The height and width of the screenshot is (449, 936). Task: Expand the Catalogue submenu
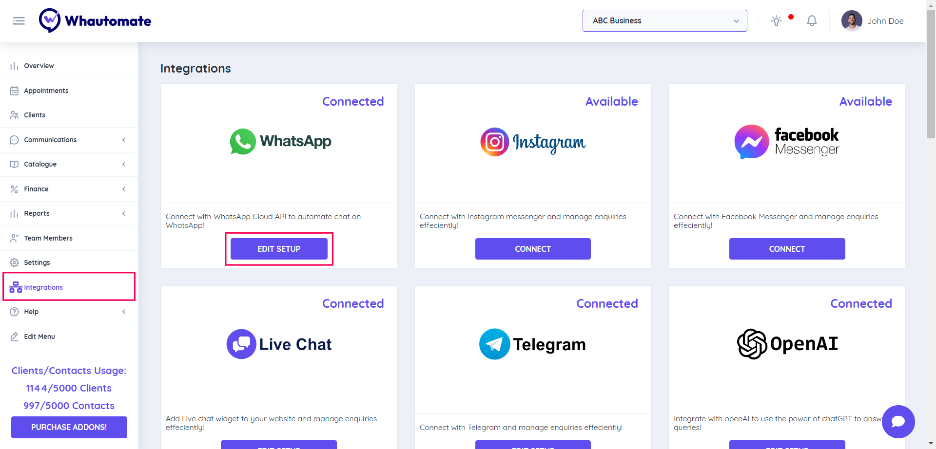pos(124,165)
